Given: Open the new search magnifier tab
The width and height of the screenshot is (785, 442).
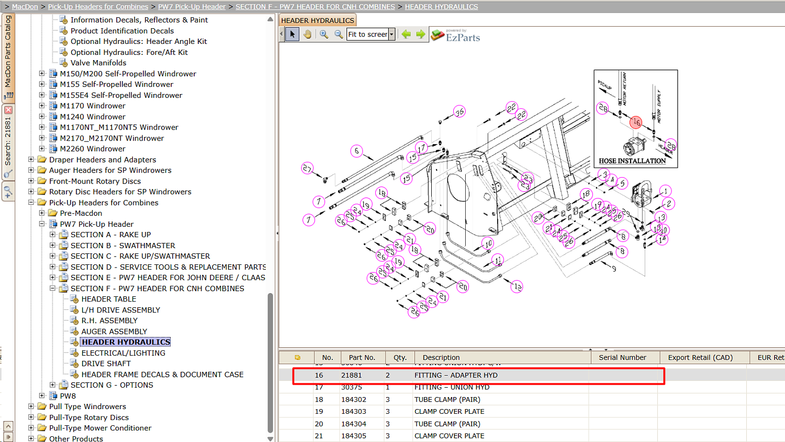Looking at the screenshot, I should pos(8,192).
